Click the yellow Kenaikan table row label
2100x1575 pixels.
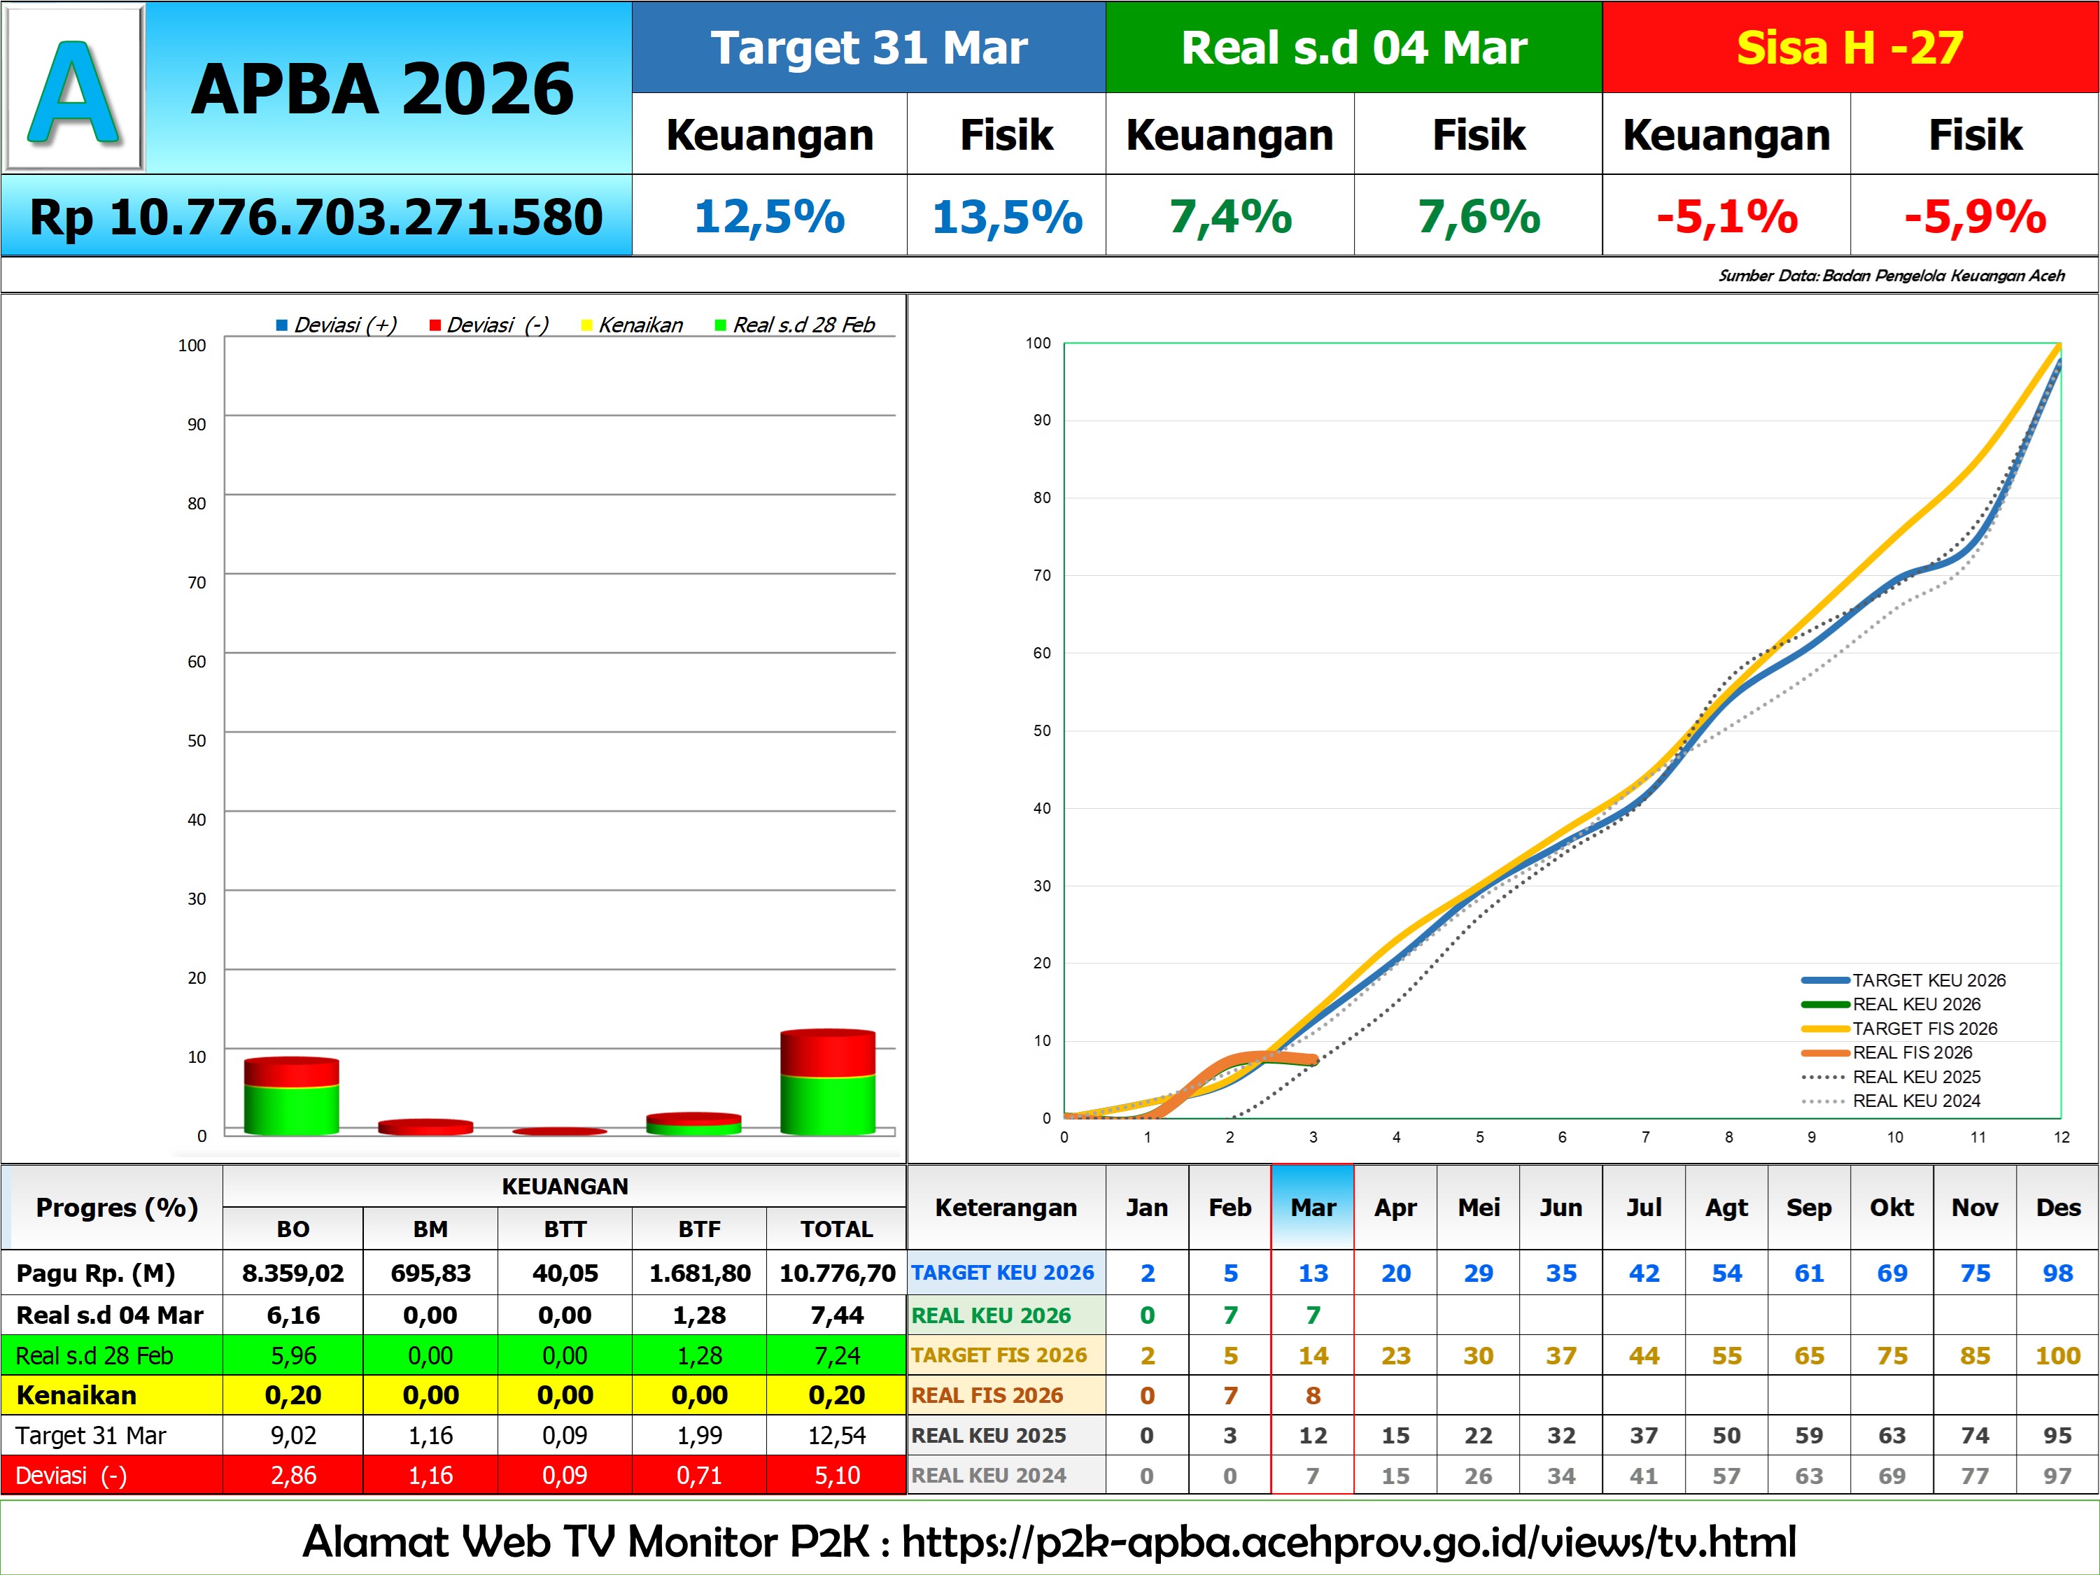click(76, 1394)
